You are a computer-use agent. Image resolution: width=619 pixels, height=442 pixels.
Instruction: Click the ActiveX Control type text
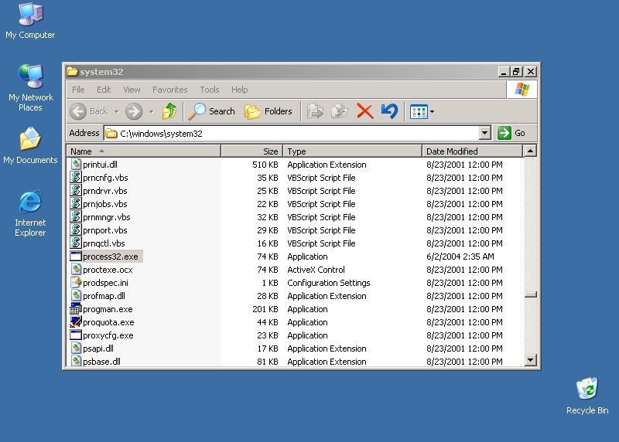[x=316, y=270]
